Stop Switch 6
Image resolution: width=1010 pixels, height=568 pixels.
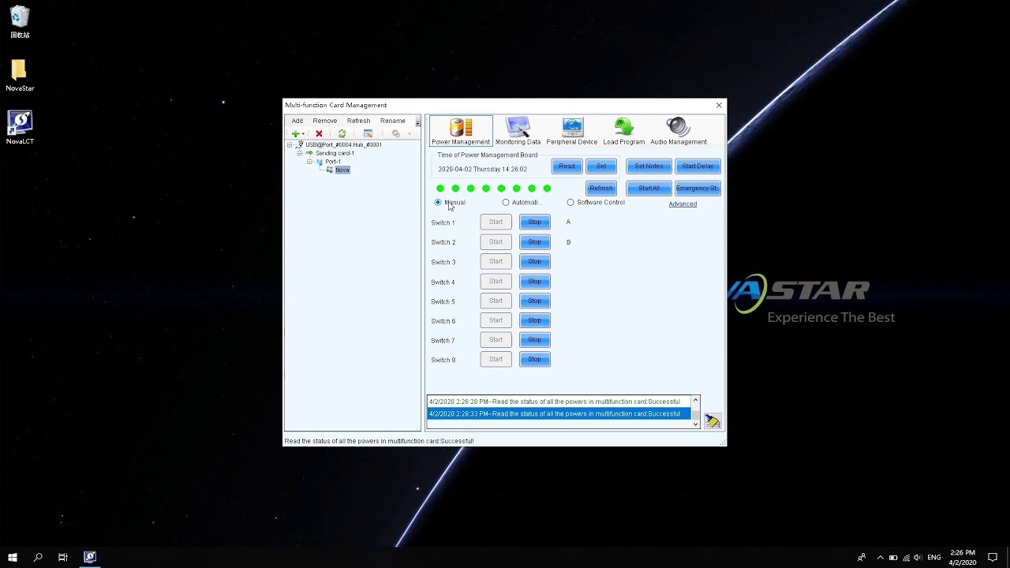coord(535,320)
